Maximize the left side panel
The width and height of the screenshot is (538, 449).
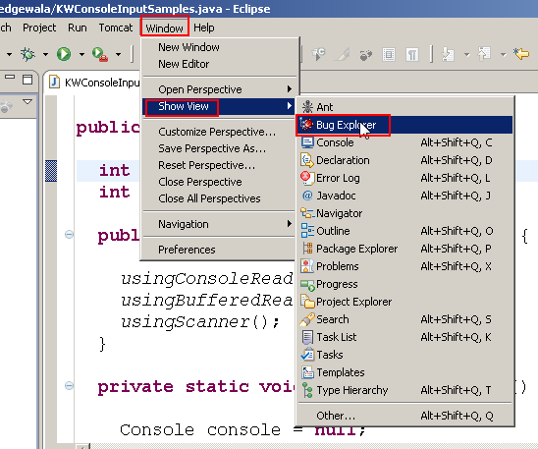tap(27, 80)
